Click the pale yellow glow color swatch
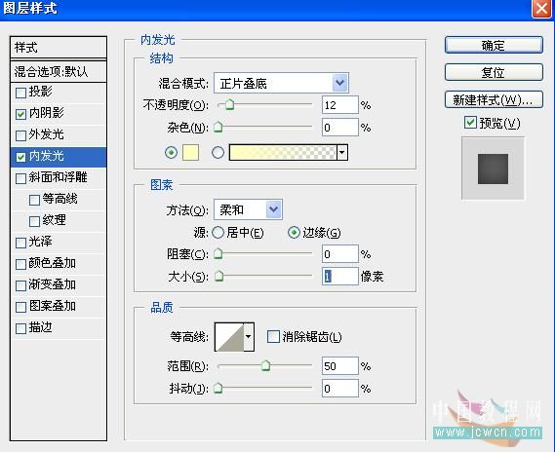Viewport: 555px width, 452px height. pyautogui.click(x=190, y=153)
